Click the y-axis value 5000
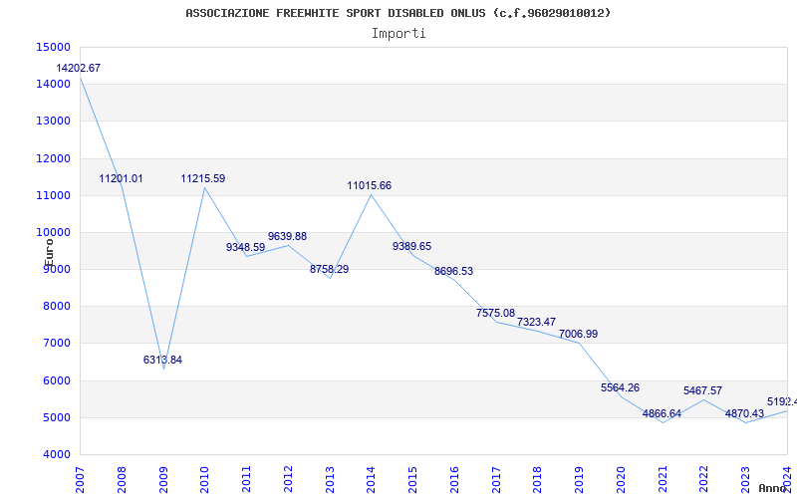Image resolution: width=797 pixels, height=498 pixels. [56, 417]
